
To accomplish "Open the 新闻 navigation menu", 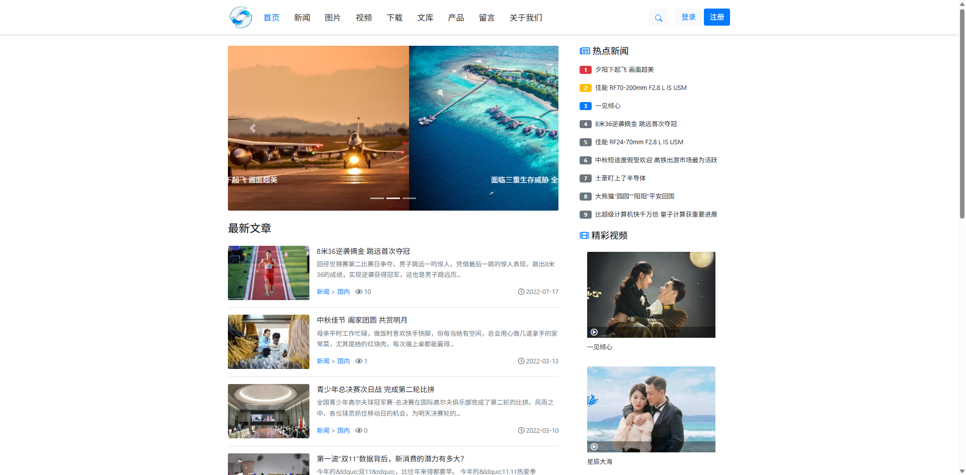I will point(302,18).
